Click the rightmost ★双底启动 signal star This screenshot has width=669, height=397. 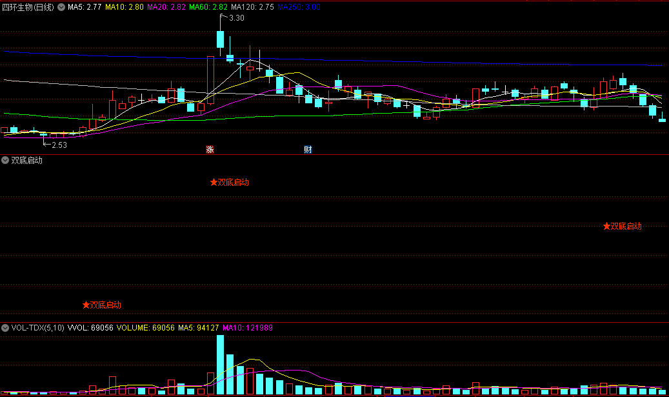(x=606, y=226)
